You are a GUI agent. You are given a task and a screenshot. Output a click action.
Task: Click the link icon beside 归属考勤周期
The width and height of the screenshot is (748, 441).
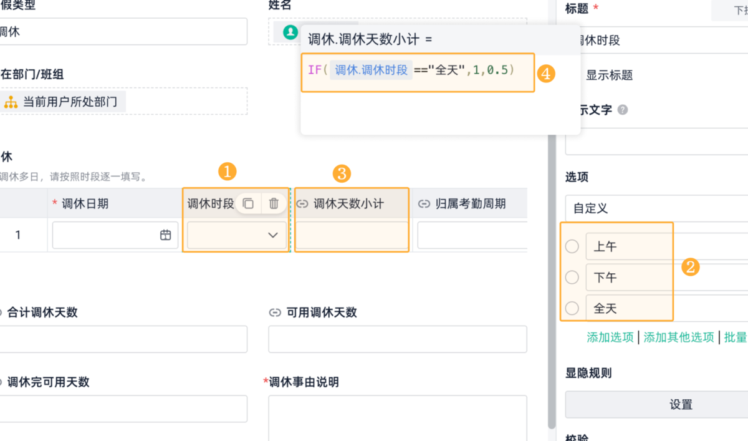[x=424, y=204]
